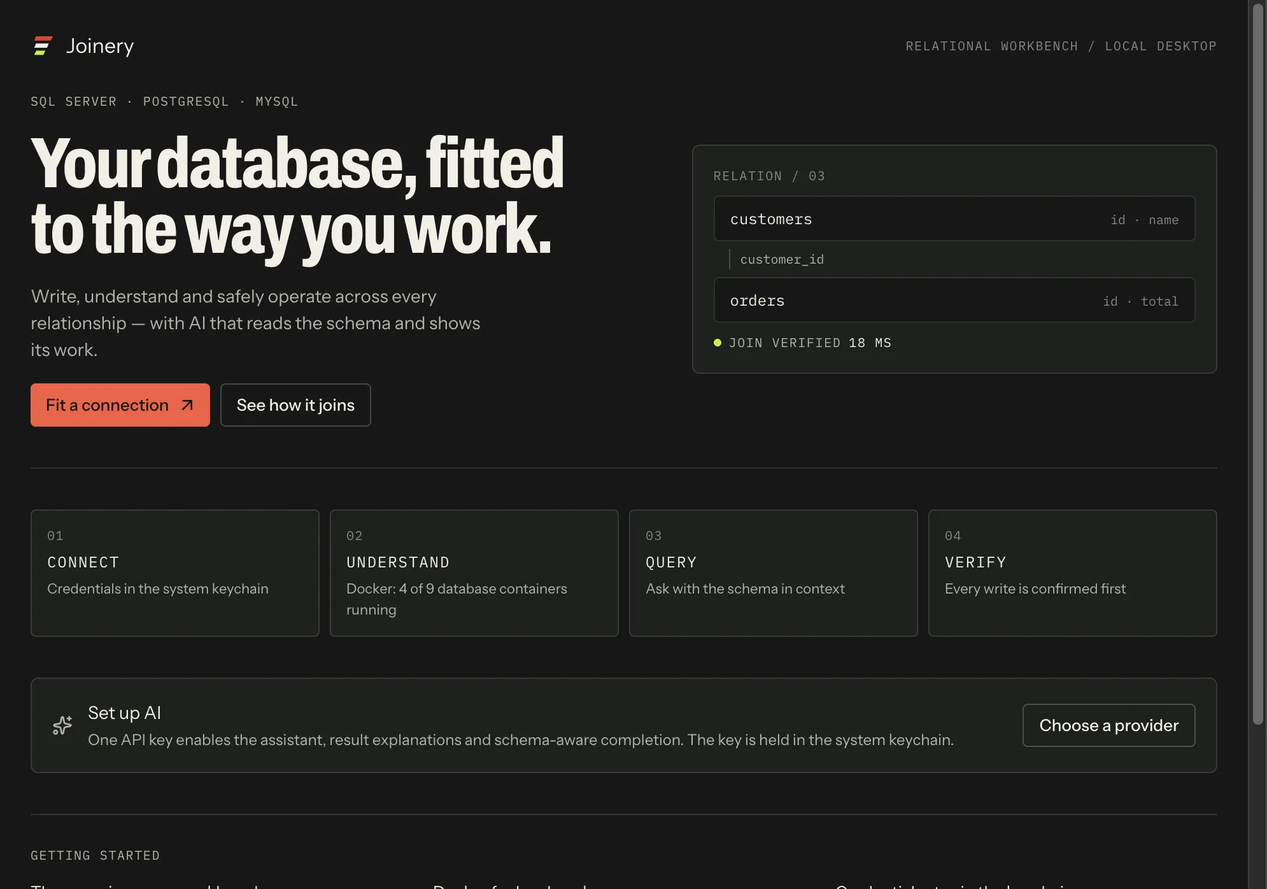
Task: Click the SQL SERVER · POSTGRESQL · MYSQL line
Action: [x=164, y=101]
